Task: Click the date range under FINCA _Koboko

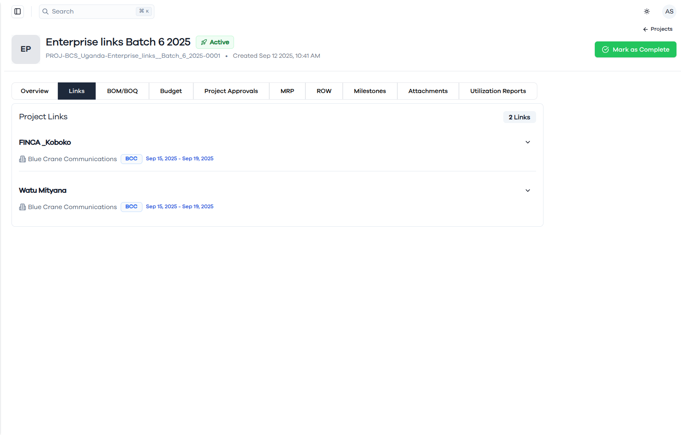Action: (180, 159)
